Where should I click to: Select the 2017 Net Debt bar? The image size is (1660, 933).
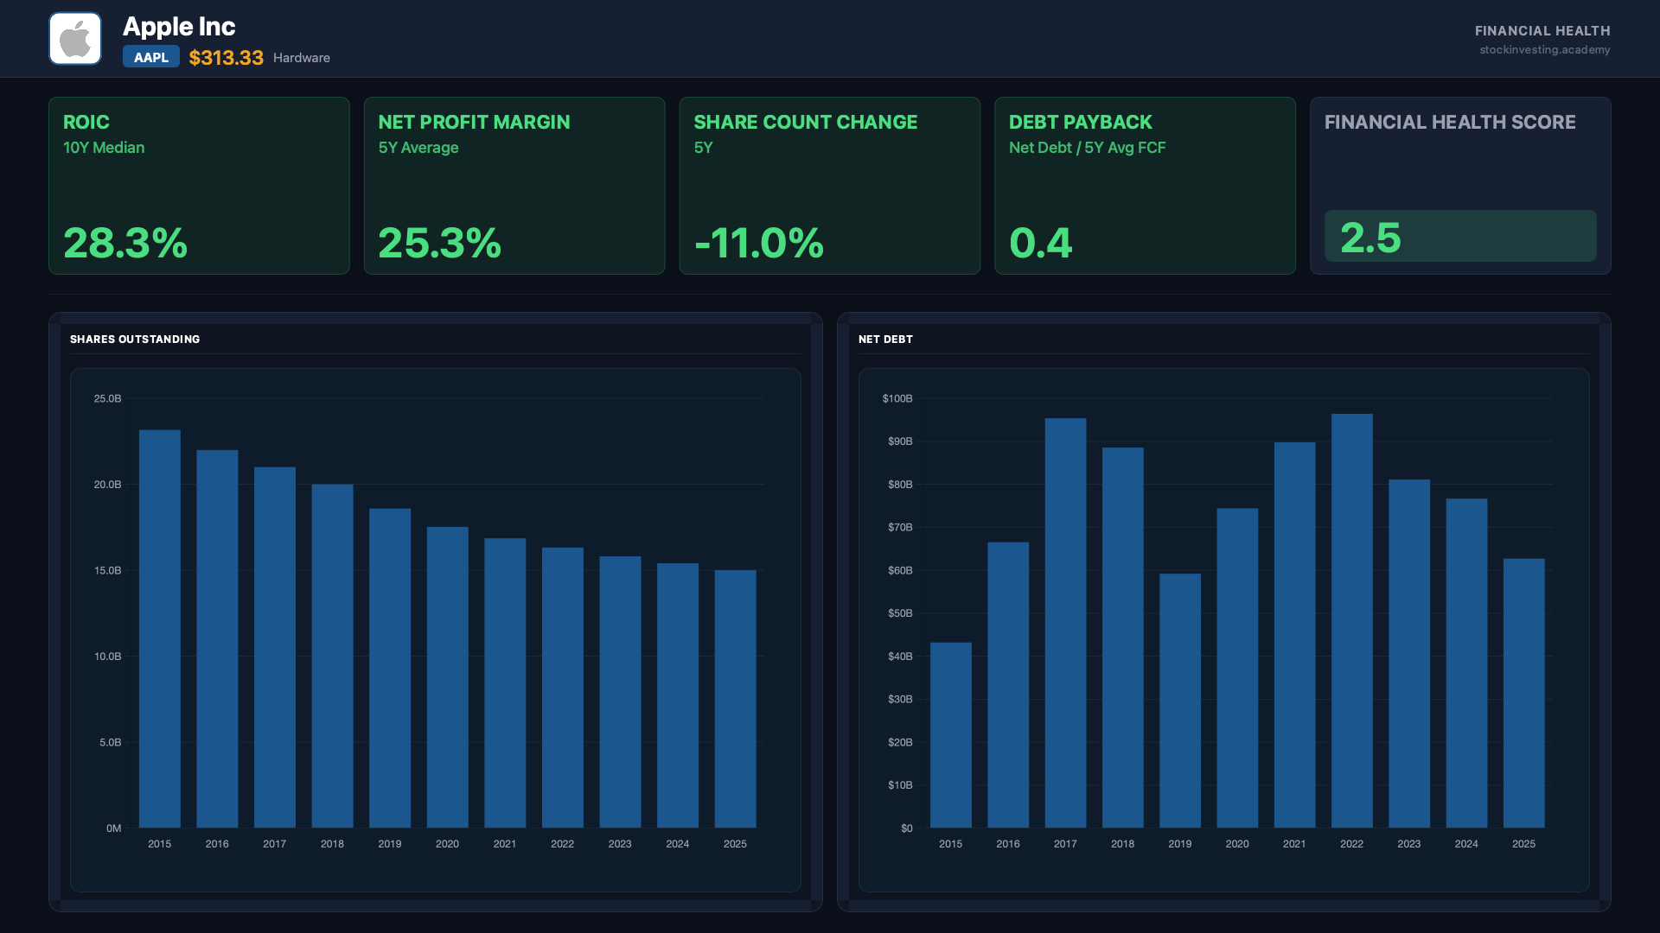[x=1065, y=624]
